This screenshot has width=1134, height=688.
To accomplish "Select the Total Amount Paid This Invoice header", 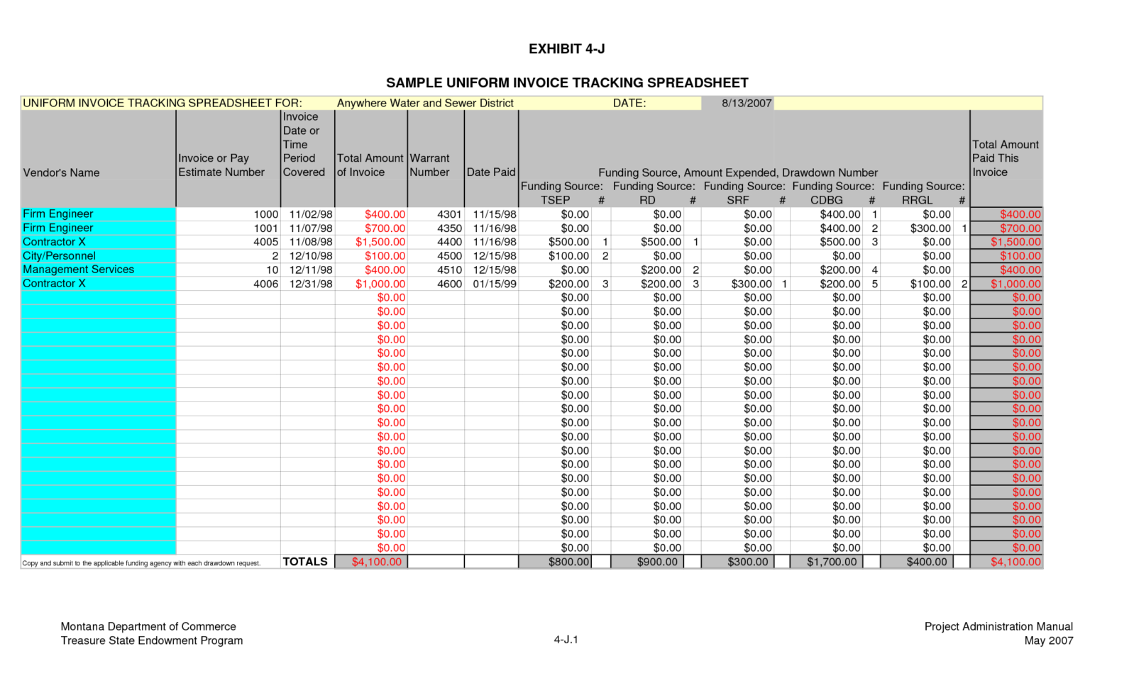I will [1006, 159].
